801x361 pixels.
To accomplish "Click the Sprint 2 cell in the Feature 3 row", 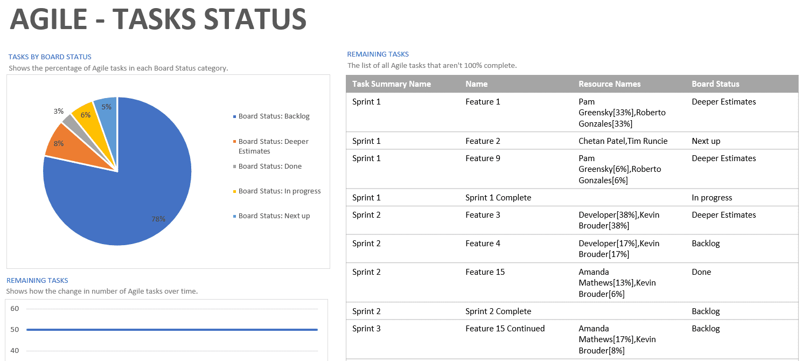I will point(366,214).
